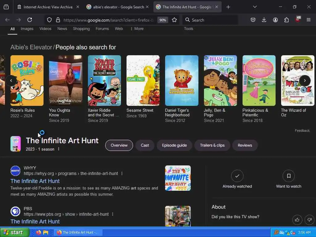This screenshot has height=237, width=316.
Task: Select the Videos search filter
Action: point(45,29)
